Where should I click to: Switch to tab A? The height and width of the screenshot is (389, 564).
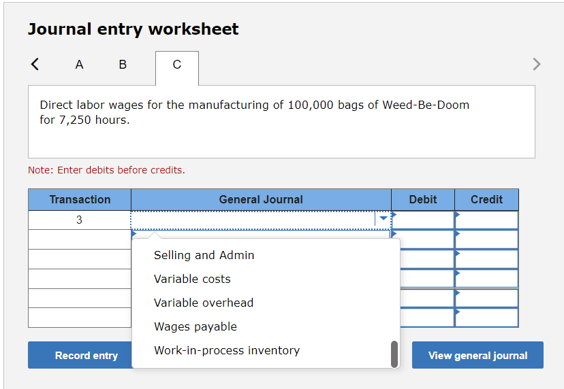(x=79, y=65)
